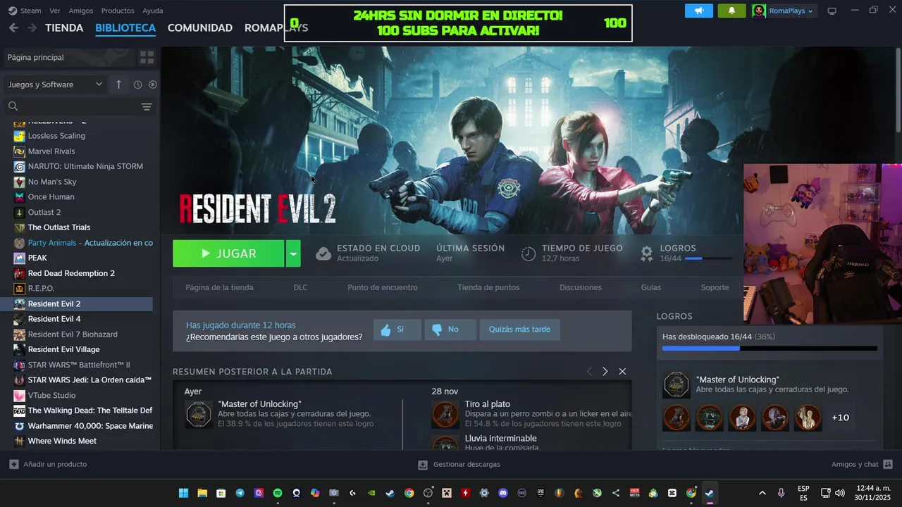The image size is (902, 507).
Task: Open Amigos y chat
Action: click(862, 464)
